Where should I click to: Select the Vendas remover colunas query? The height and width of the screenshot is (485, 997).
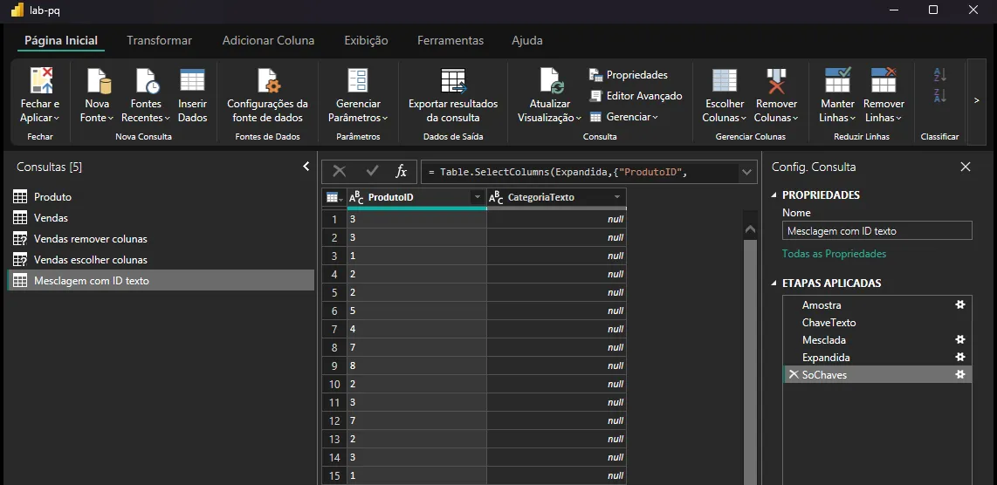click(x=161, y=239)
